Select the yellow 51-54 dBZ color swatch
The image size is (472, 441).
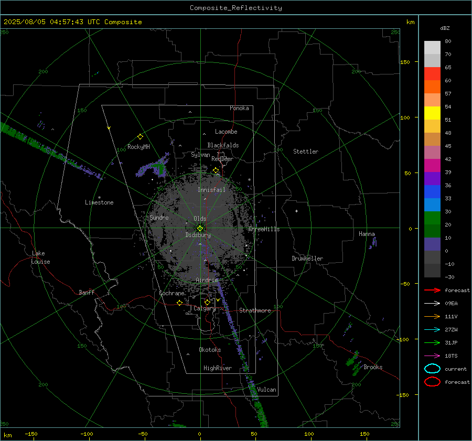pos(432,113)
